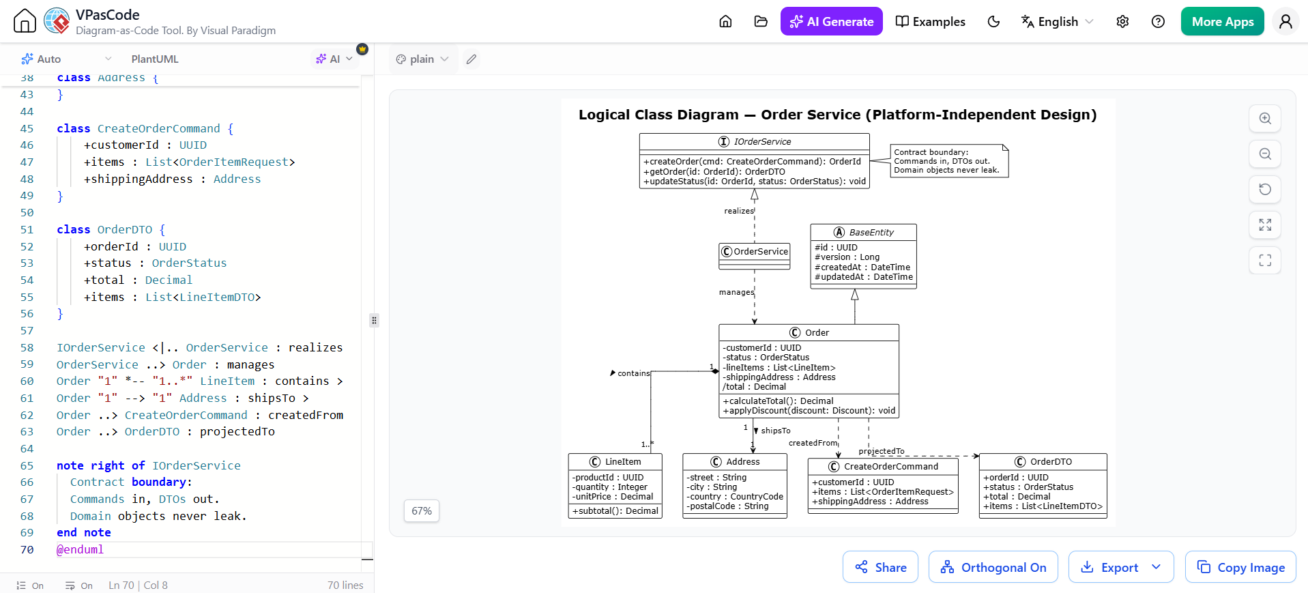The width and height of the screenshot is (1308, 593).
Task: Click the 'end note' code line
Action: (83, 532)
